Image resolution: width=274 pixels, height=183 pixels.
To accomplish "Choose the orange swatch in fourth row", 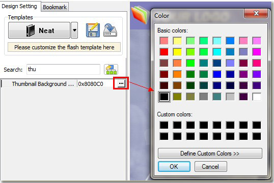I will click(x=177, y=74).
